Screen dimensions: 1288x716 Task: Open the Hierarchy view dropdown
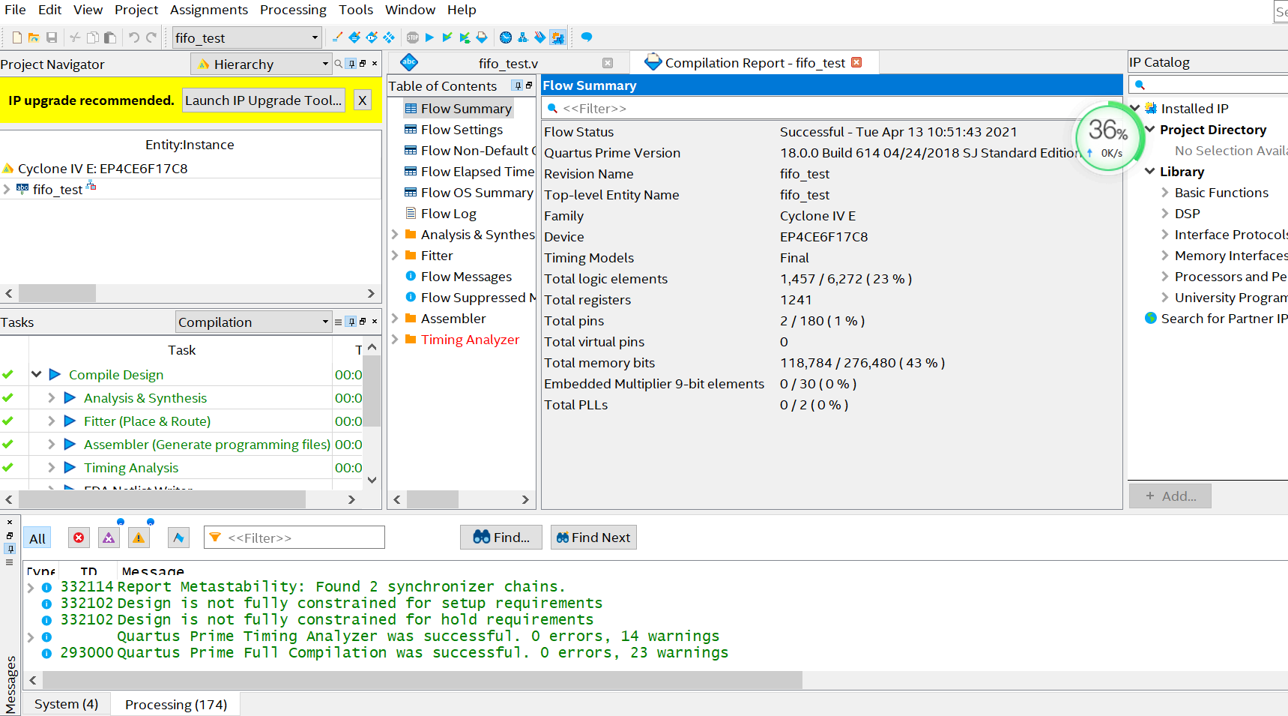point(261,64)
